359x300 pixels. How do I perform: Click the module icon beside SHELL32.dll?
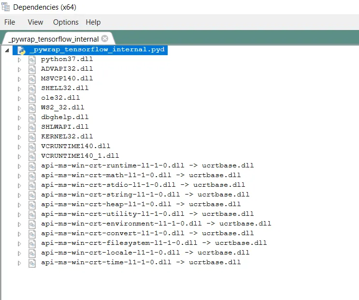[x=32, y=89]
